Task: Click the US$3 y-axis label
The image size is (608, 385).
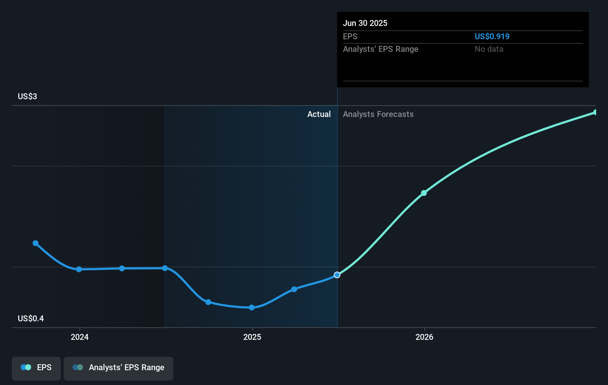Action: coord(27,96)
